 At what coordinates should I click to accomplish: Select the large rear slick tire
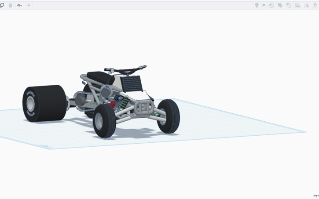point(45,103)
